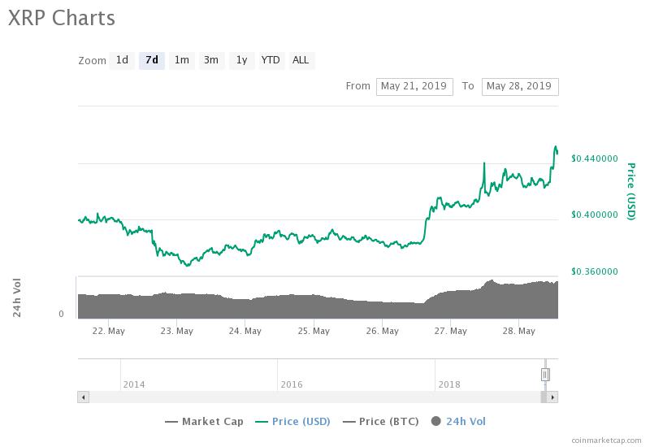Click the navigator right scroll arrow
The width and height of the screenshot is (650, 447).
tap(552, 397)
